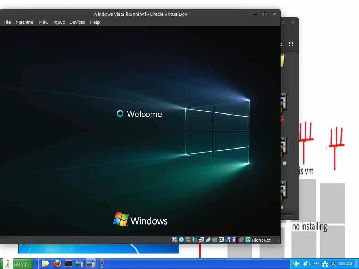Open the View menu
Image resolution: width=359 pixels, height=269 pixels.
43,22
